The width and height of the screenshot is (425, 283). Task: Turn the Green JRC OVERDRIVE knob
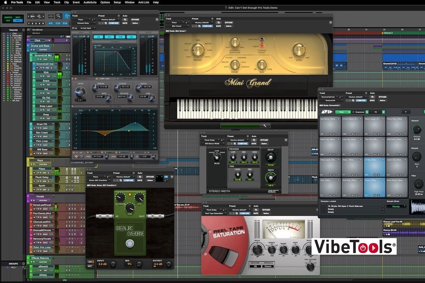(120, 198)
